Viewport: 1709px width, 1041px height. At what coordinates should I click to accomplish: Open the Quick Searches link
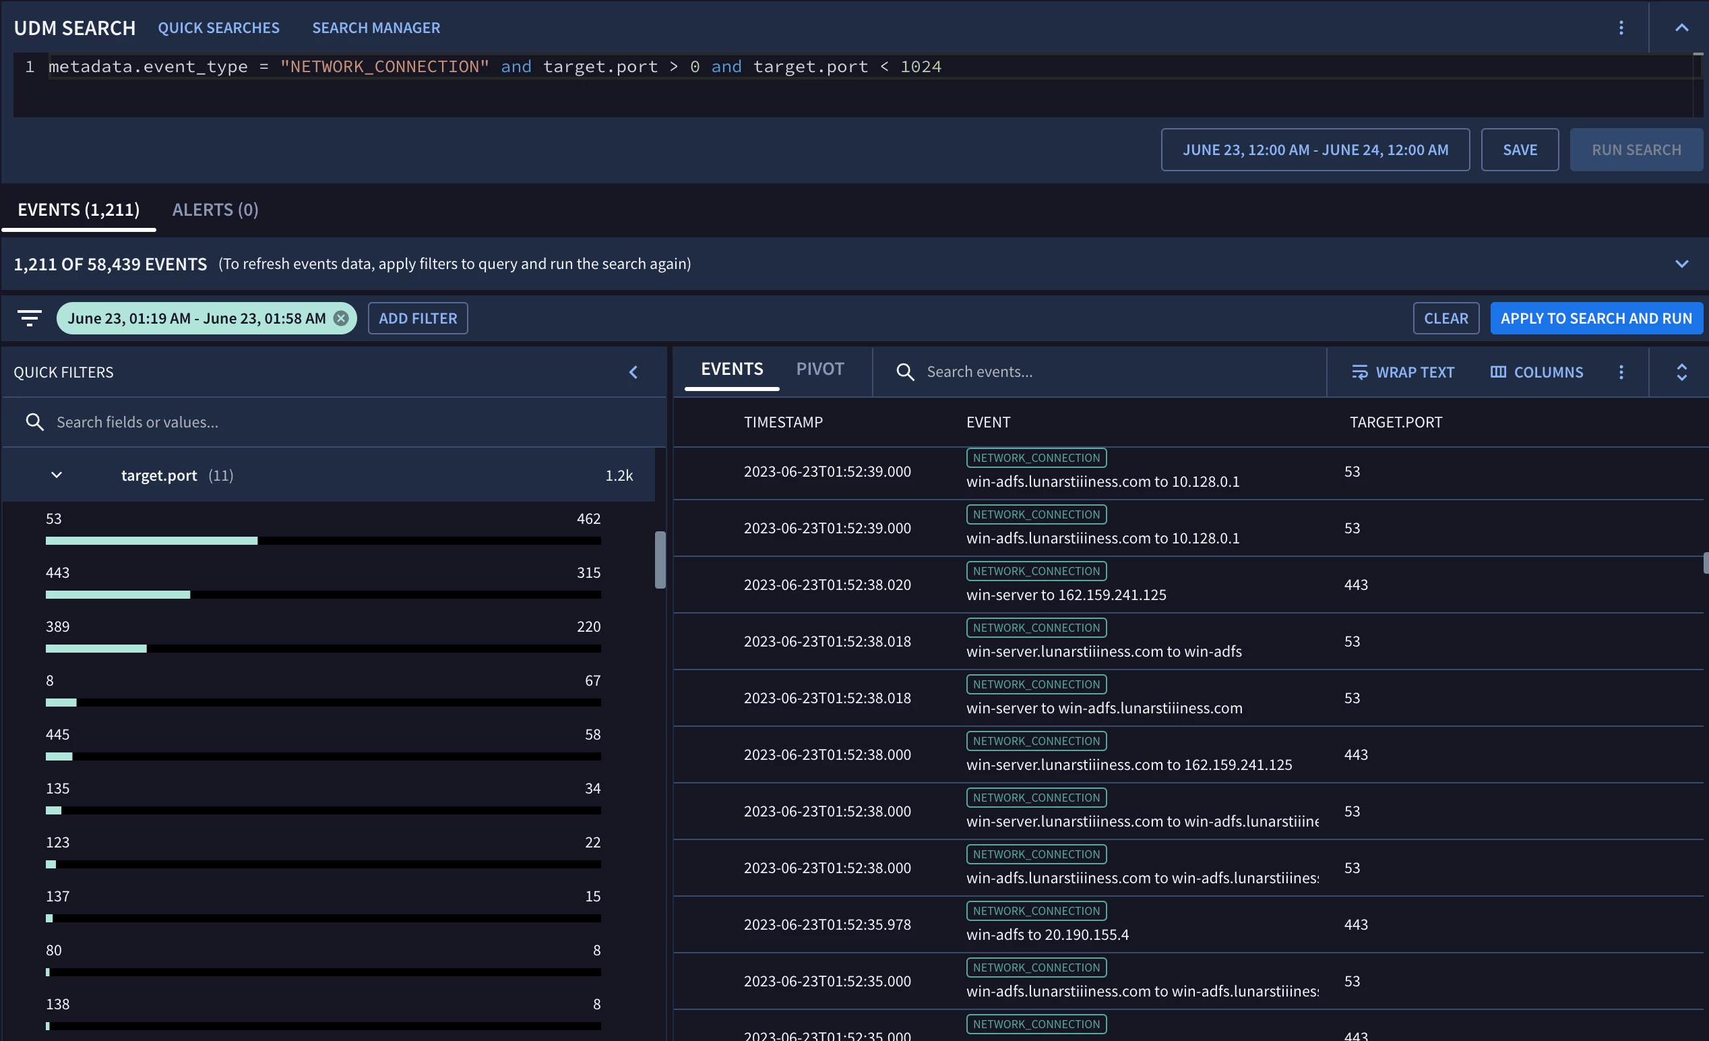(x=218, y=28)
